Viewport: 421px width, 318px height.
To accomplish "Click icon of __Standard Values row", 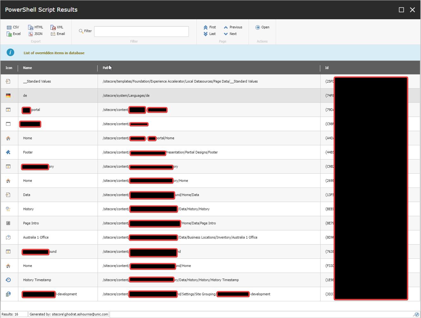I will pyautogui.click(x=8, y=81).
